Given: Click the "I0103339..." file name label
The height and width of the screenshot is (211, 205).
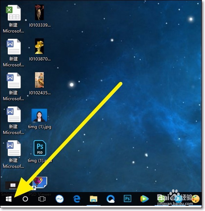Looking at the screenshot, I should (40, 25).
